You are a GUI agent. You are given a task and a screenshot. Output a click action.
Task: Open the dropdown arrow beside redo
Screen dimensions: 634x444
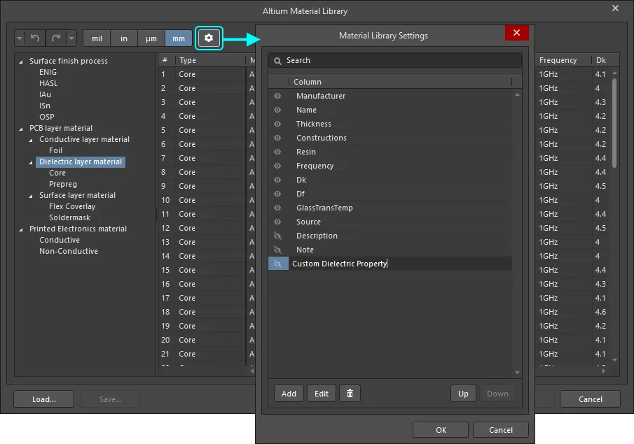click(x=71, y=38)
